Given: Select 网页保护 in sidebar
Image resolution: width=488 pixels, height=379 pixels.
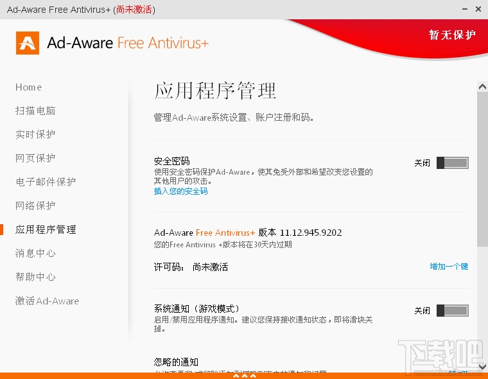Looking at the screenshot, I should tap(35, 158).
